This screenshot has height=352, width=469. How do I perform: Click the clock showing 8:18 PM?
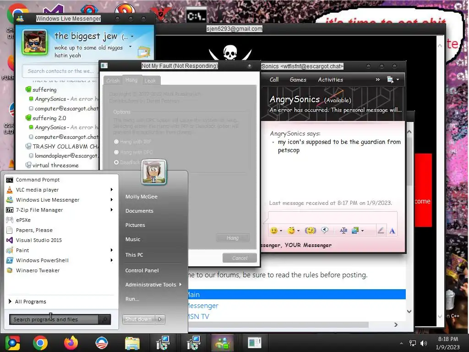coord(448,339)
